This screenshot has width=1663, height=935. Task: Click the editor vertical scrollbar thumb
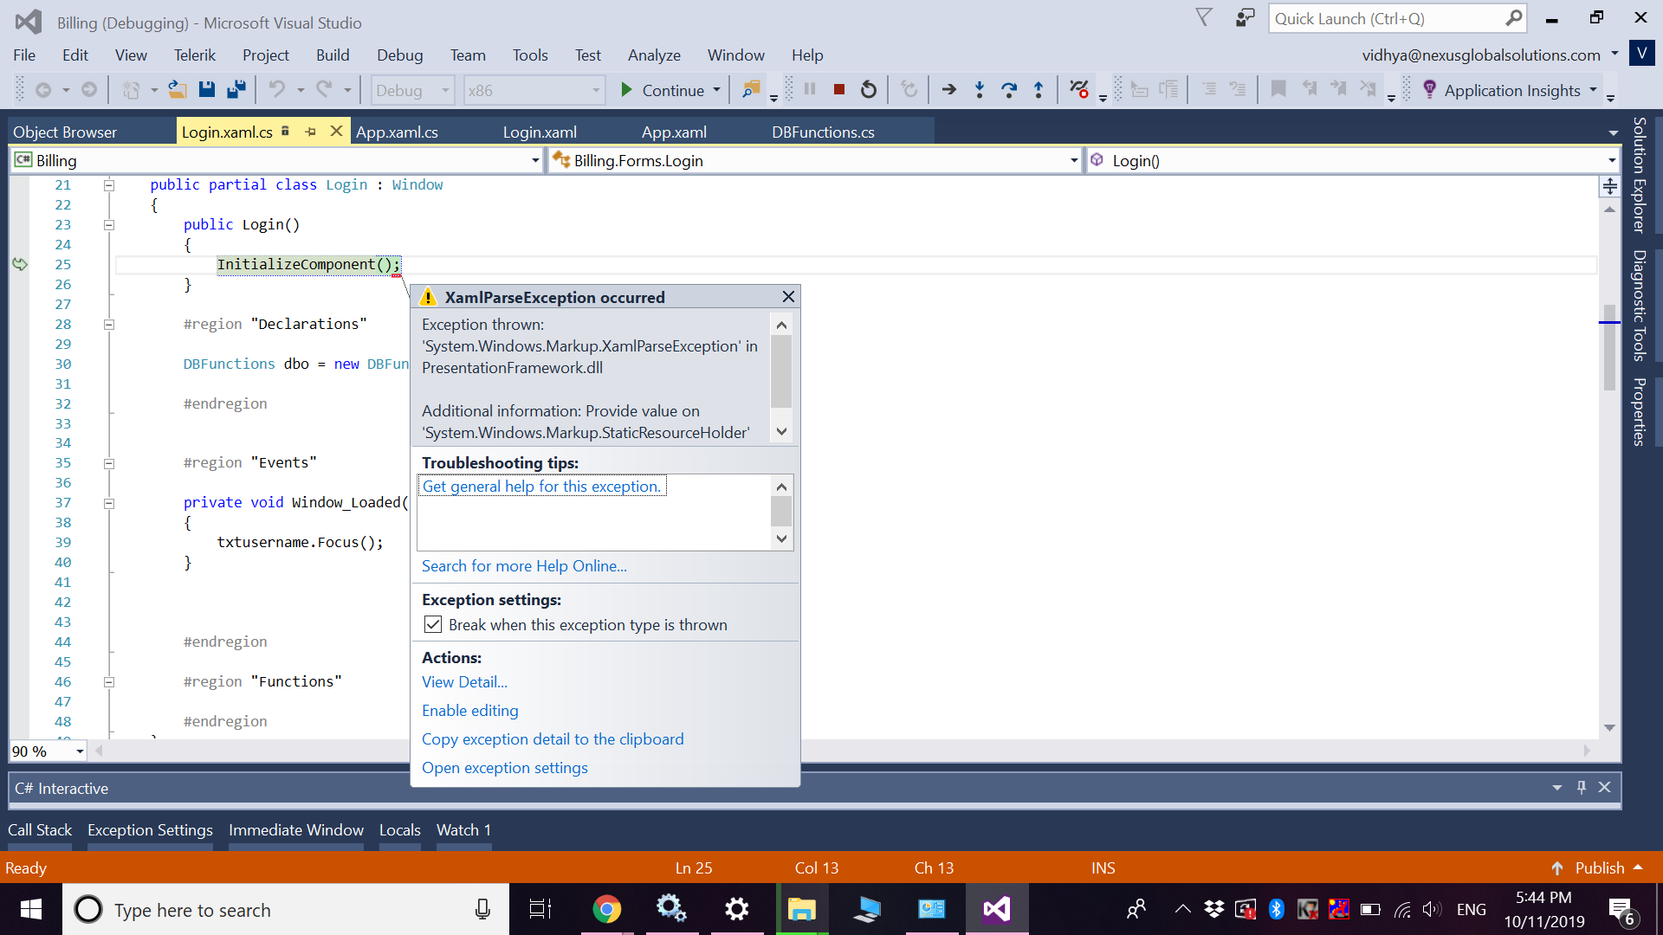tap(1609, 346)
